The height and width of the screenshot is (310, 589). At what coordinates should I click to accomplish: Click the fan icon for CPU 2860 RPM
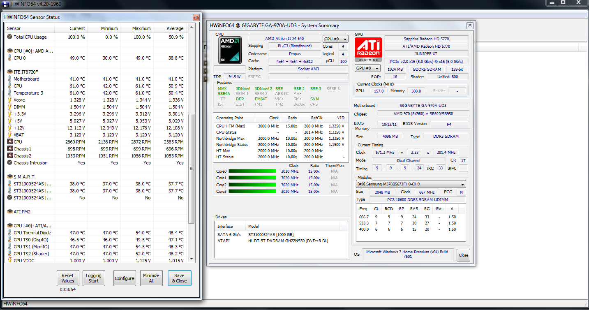[10, 142]
